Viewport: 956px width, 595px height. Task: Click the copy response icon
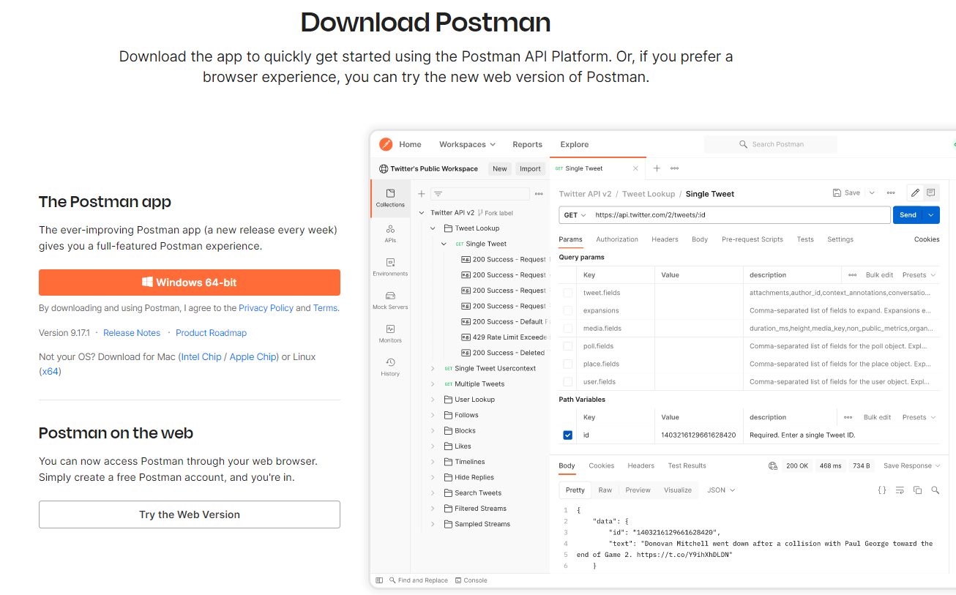(x=917, y=490)
